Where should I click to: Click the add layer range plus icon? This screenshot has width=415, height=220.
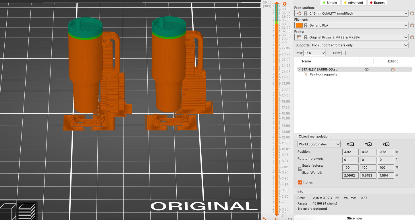(284, 4)
